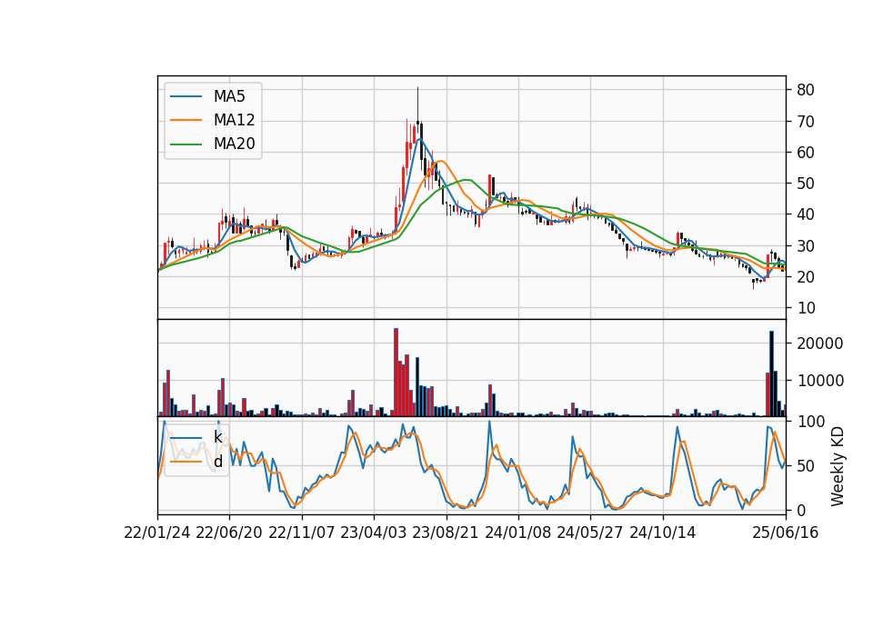Click the 22/01/24 date label
The image size is (873, 627).
tap(157, 533)
